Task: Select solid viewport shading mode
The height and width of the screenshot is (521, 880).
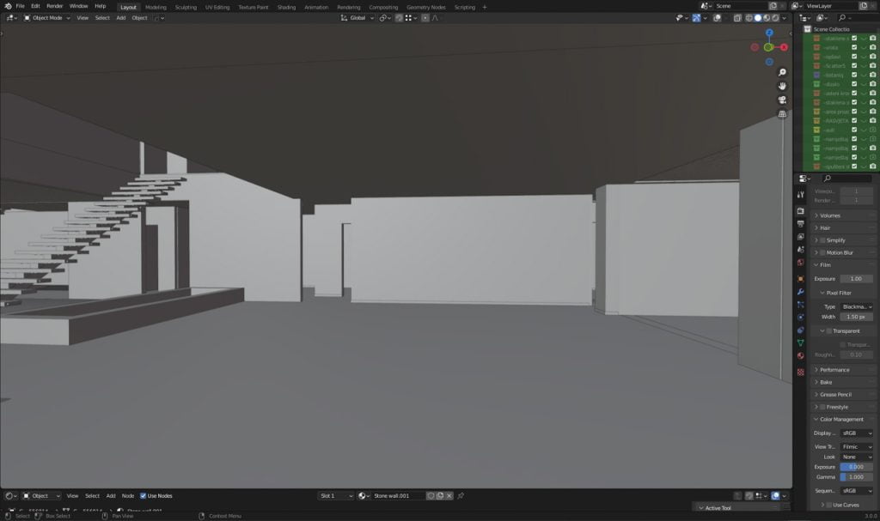Action: tap(757, 17)
